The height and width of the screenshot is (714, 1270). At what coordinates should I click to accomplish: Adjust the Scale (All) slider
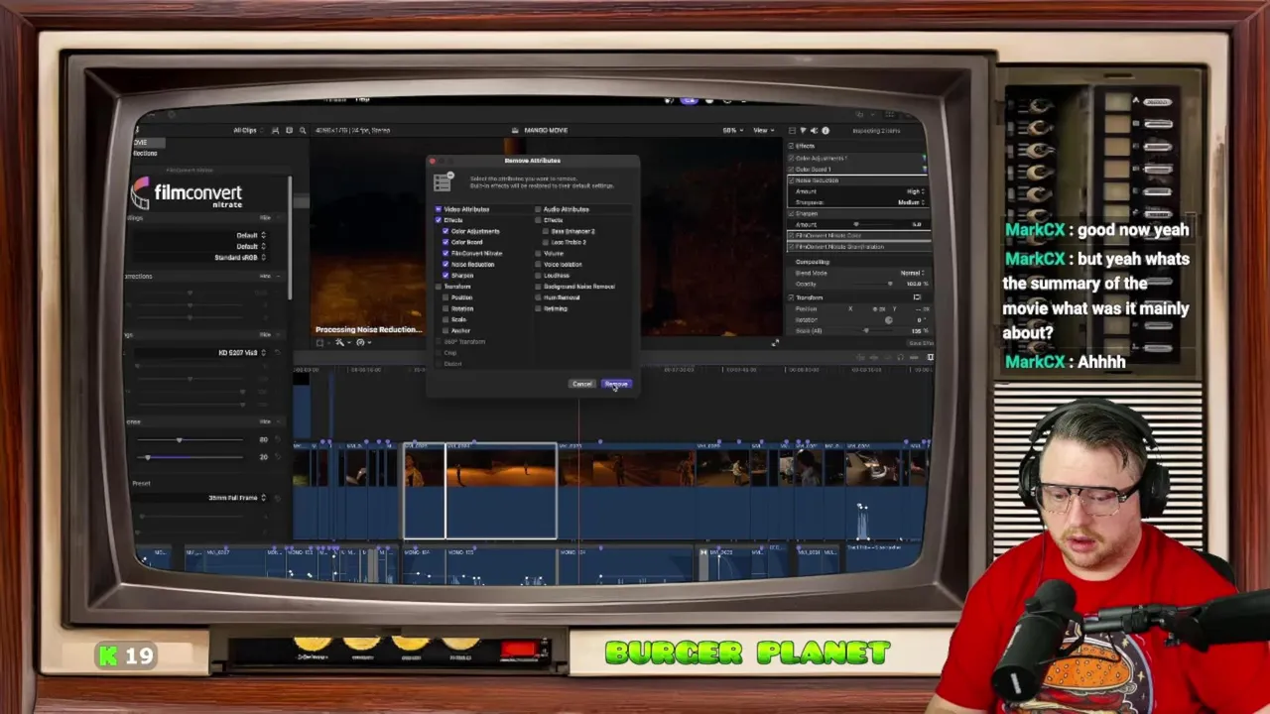[866, 330]
